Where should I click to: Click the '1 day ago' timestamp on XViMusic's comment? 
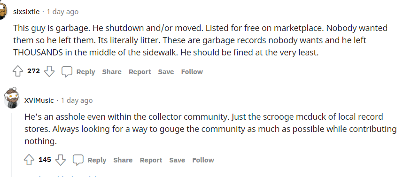coord(77,100)
